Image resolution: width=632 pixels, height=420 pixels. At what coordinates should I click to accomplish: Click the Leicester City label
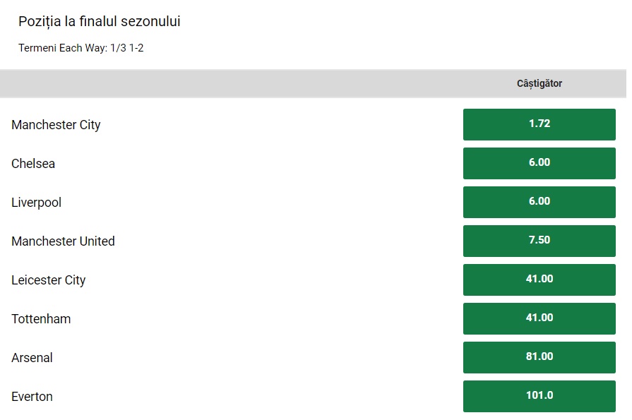pos(48,280)
